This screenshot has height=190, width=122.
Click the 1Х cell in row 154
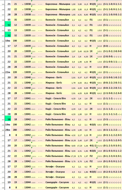pyautogui.click(x=91, y=51)
